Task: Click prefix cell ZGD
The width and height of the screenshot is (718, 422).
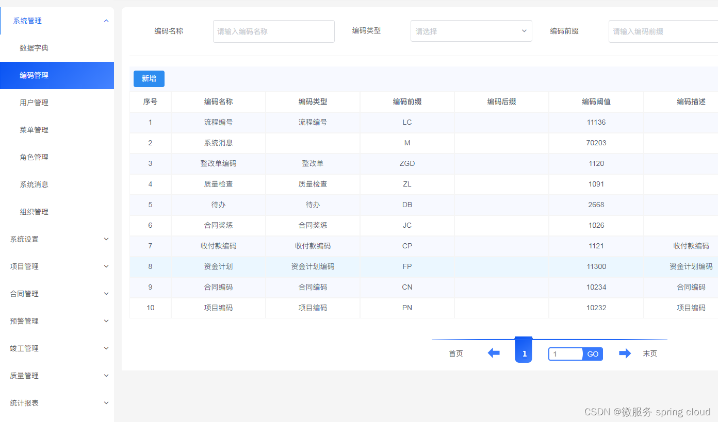Action: point(407,164)
